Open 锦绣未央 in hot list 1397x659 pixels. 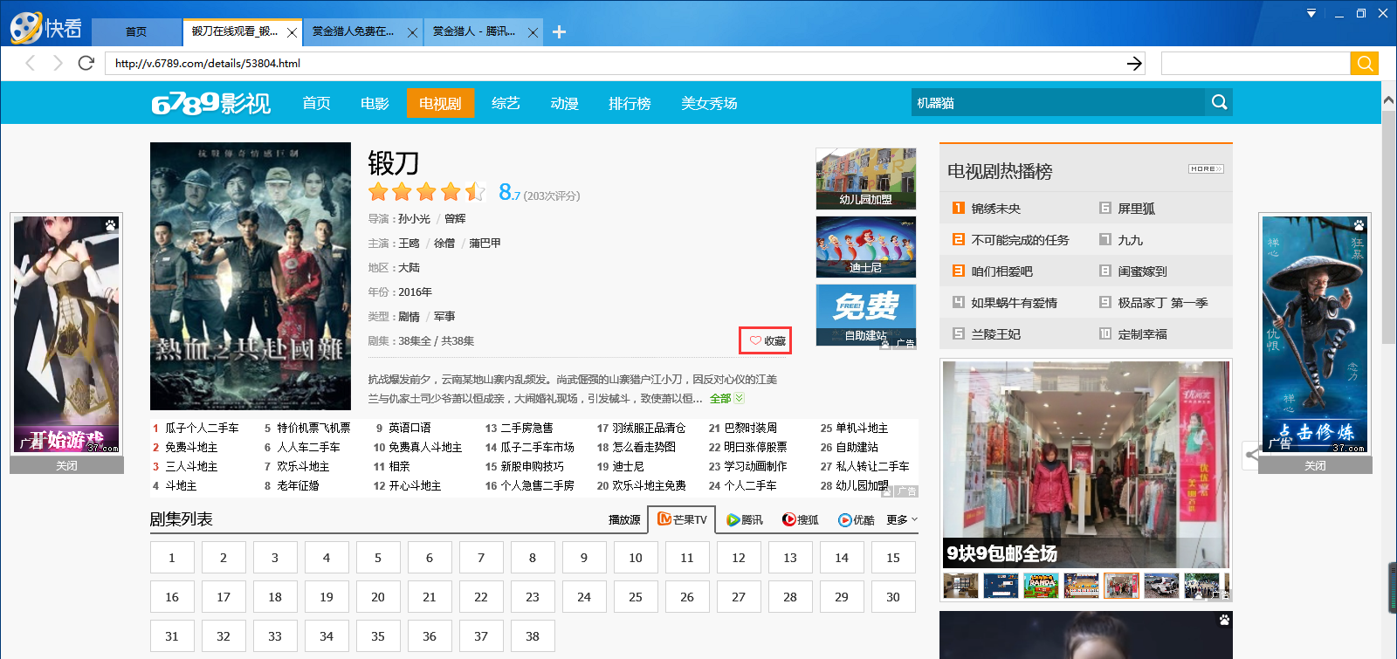996,209
